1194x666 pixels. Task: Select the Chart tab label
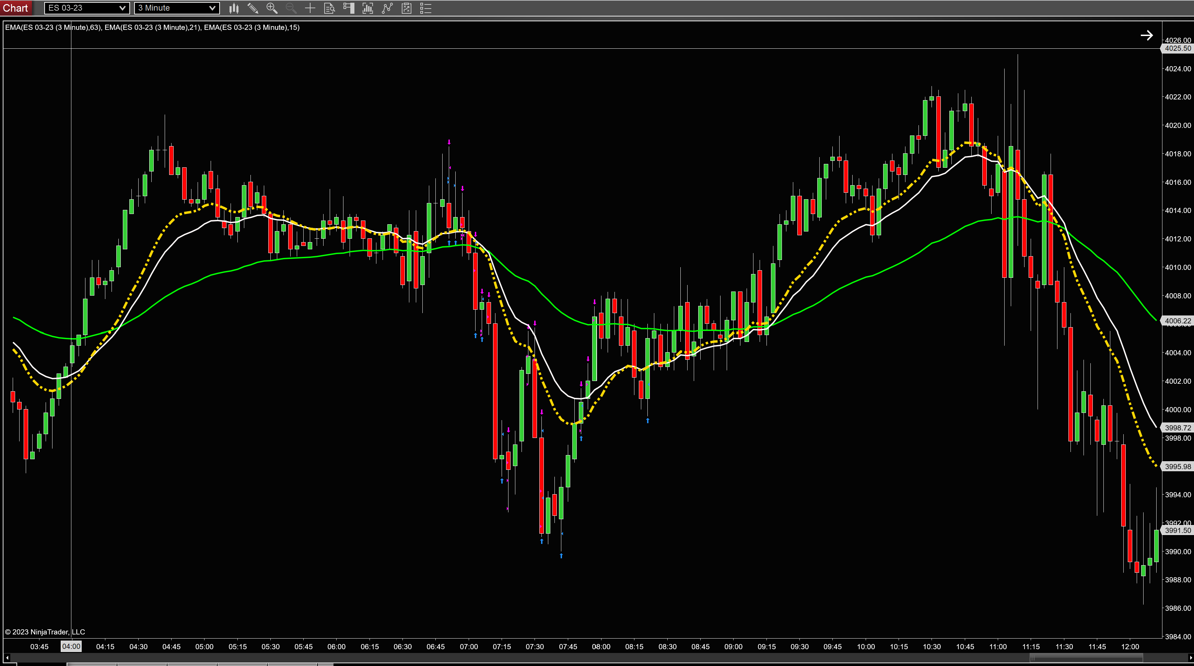pos(15,8)
